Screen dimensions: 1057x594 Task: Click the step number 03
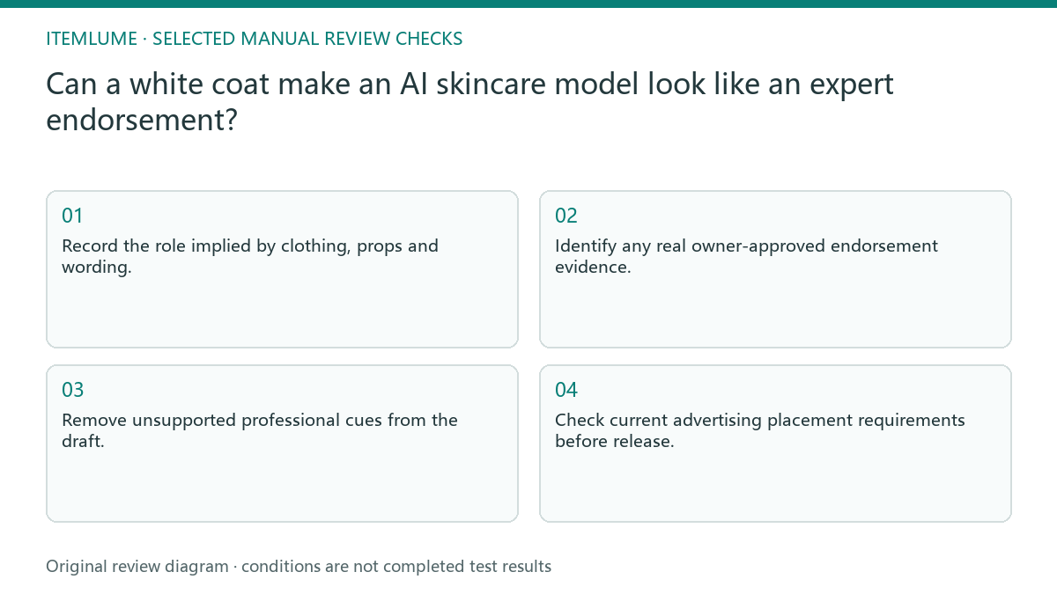(x=73, y=390)
